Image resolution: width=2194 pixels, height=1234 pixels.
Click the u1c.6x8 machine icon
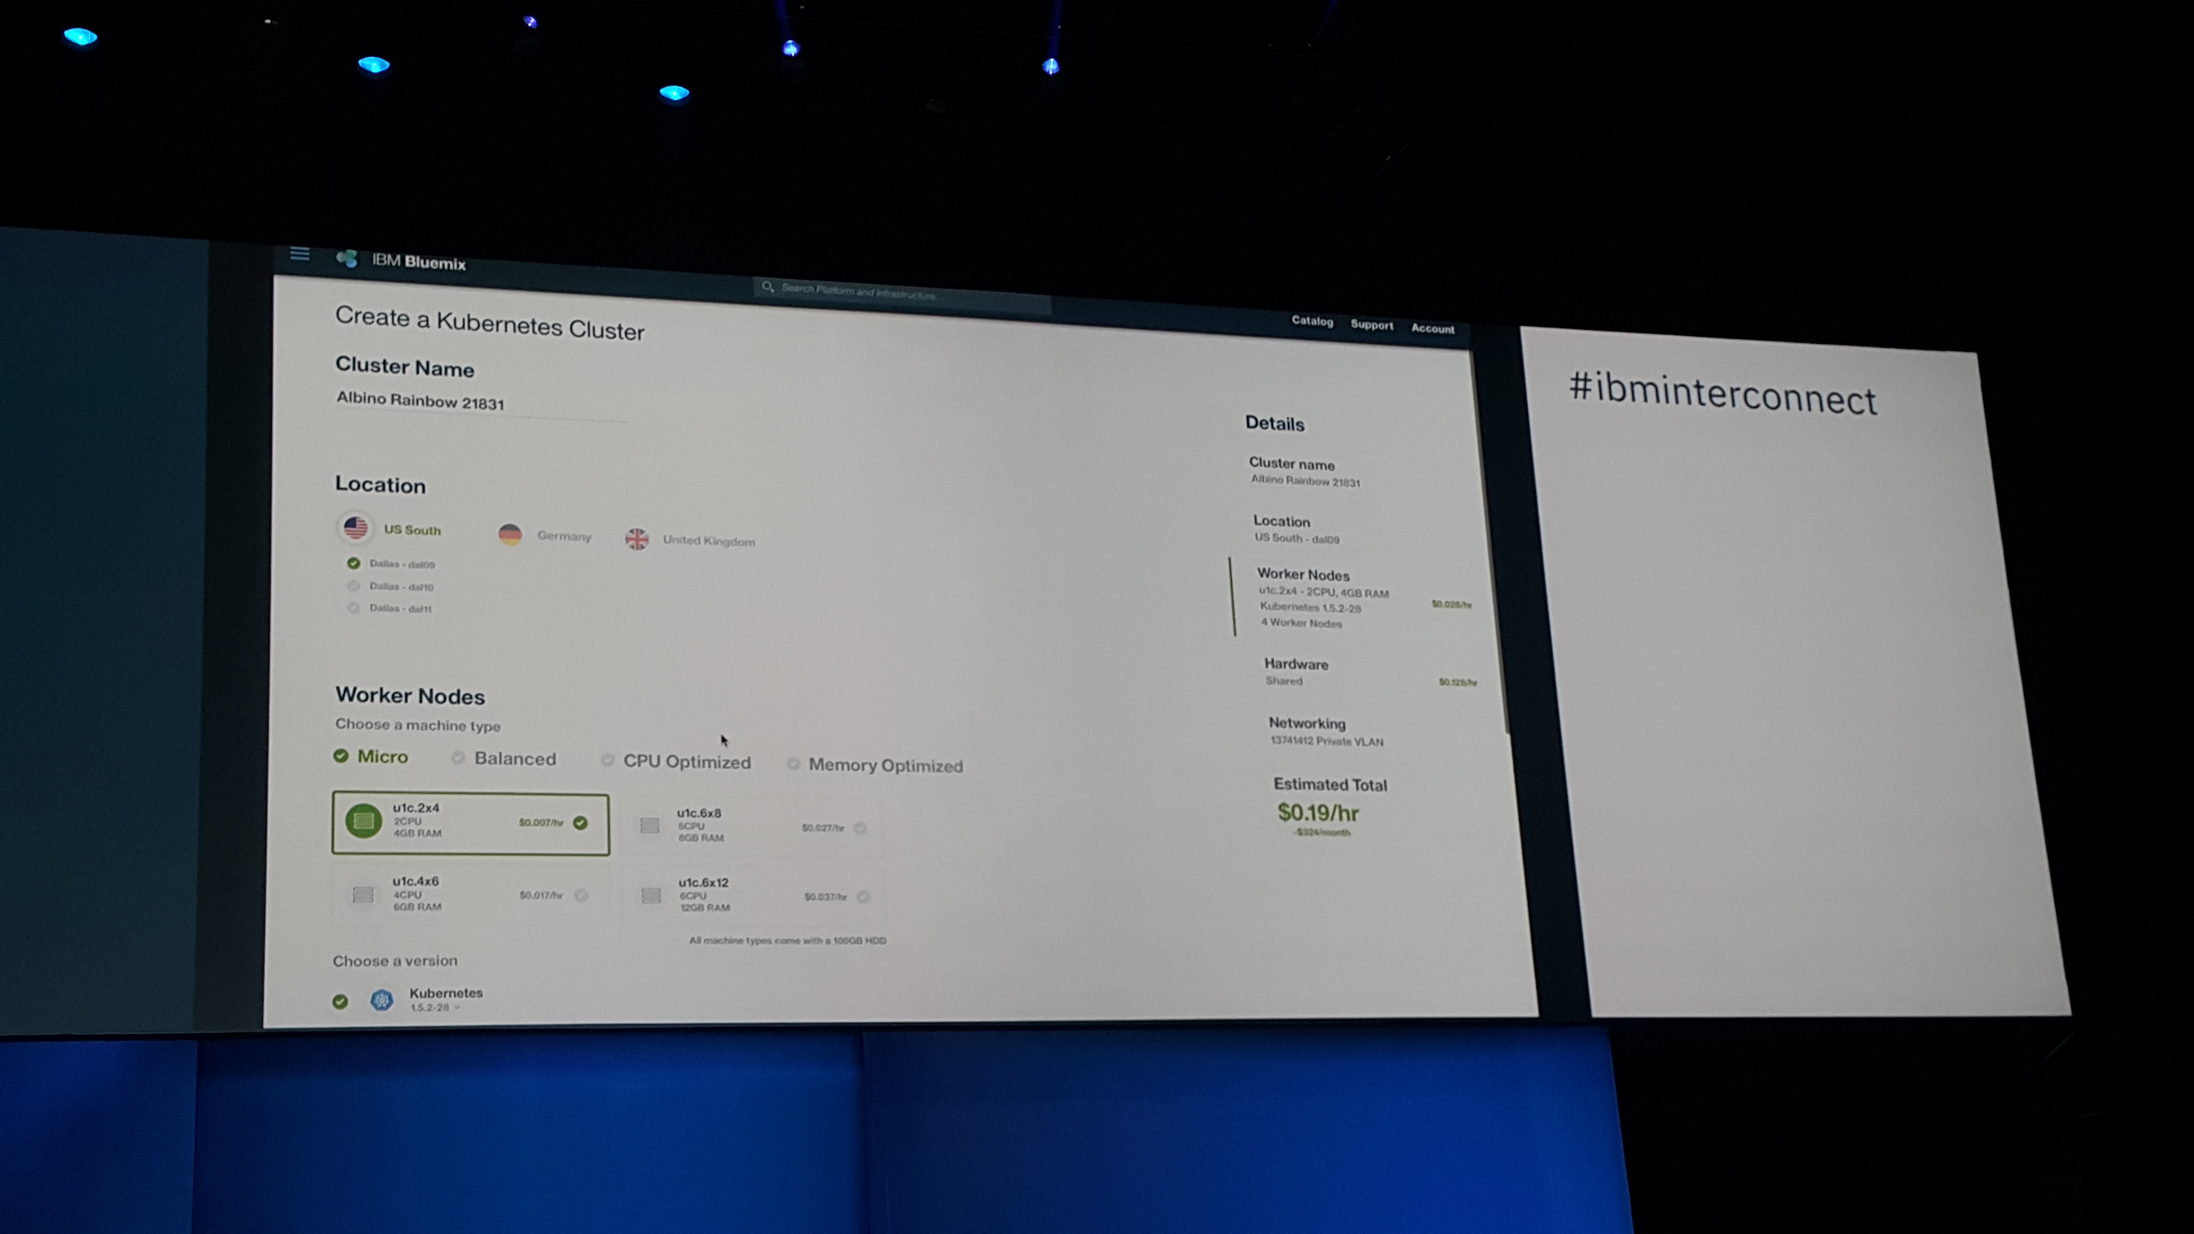click(x=650, y=825)
